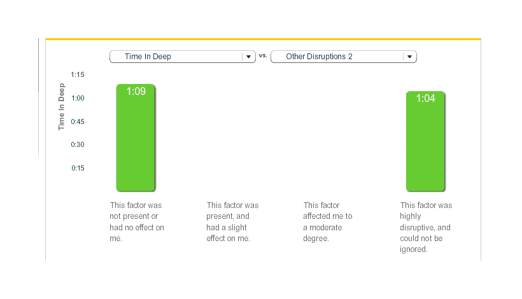Image resolution: width=522 pixels, height=299 pixels.
Task: Click the 0:30 axis tick label
Action: click(78, 144)
